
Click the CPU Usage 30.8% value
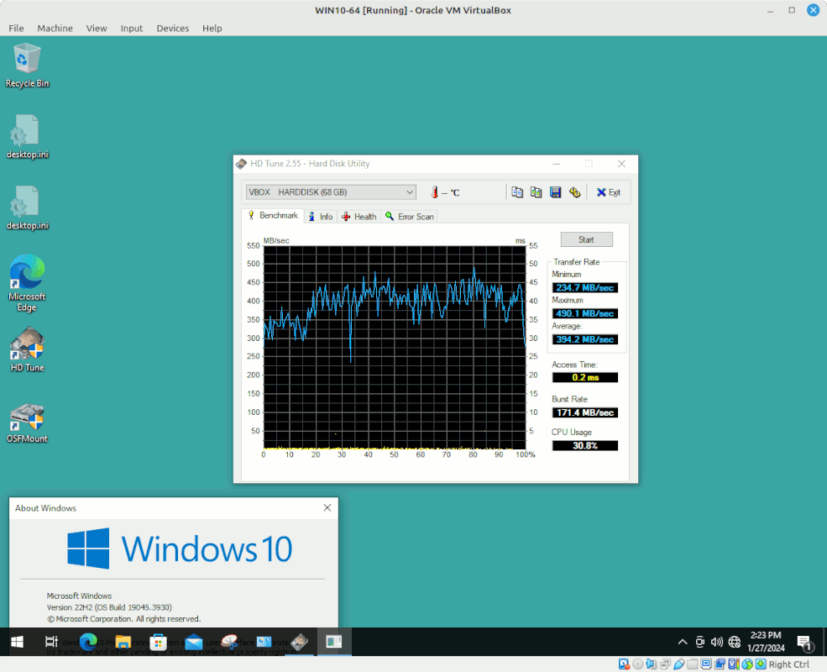point(585,446)
